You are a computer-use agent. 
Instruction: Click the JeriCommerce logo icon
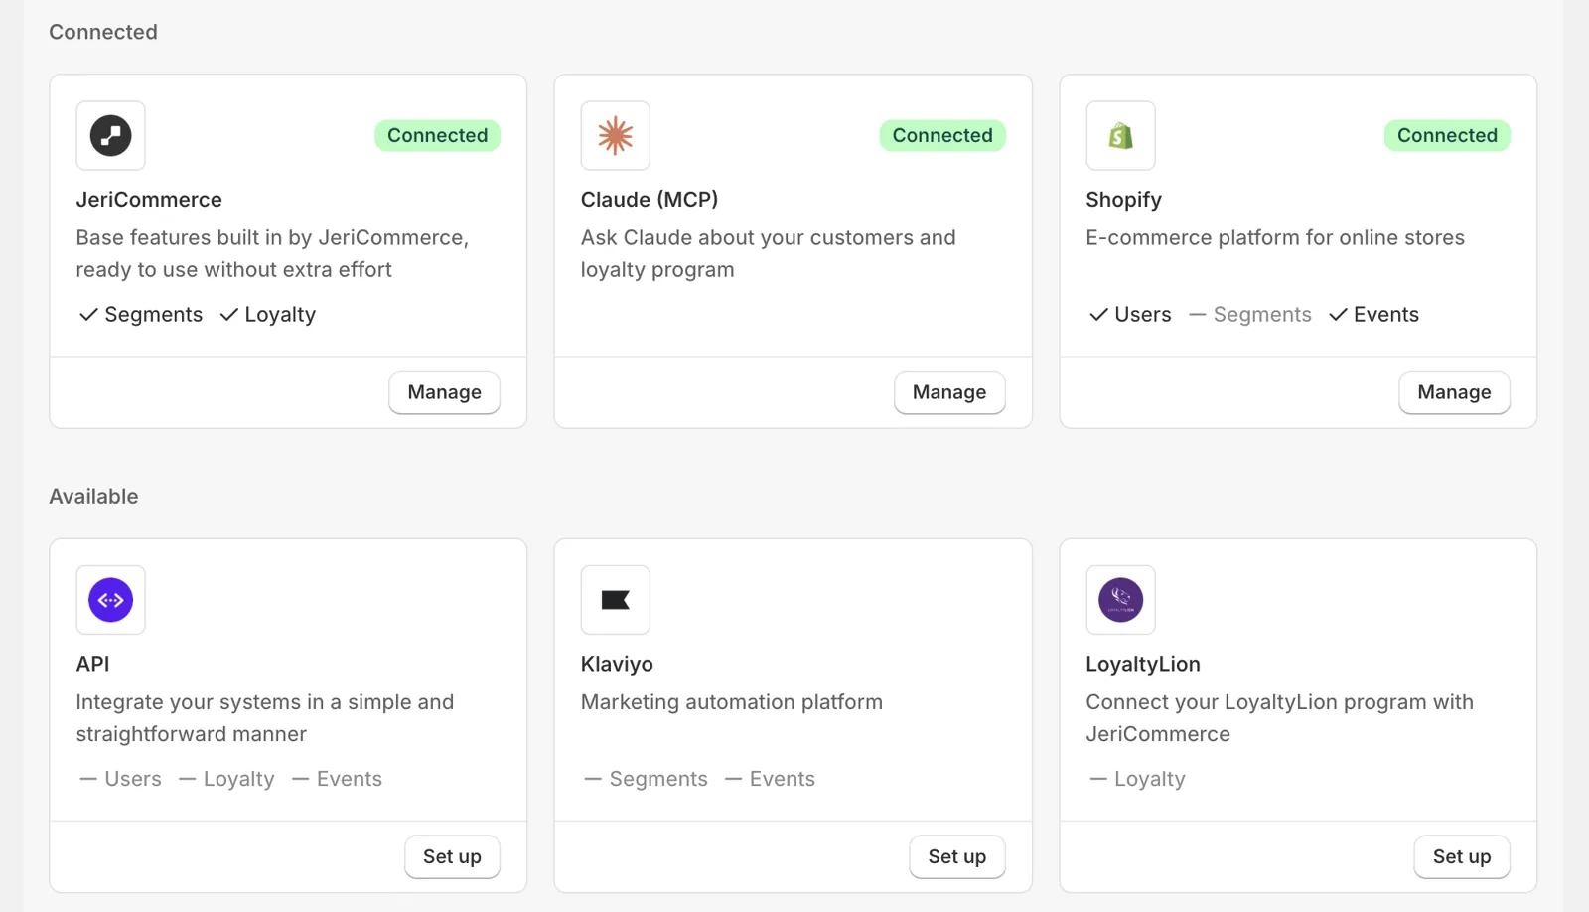[110, 135]
